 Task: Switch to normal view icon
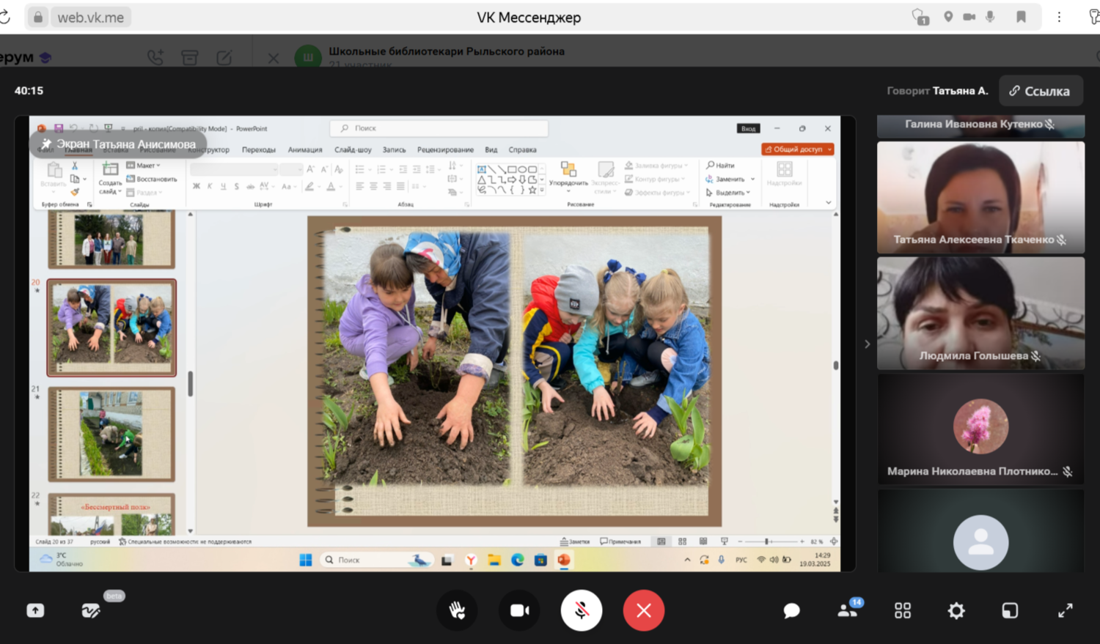(x=661, y=541)
